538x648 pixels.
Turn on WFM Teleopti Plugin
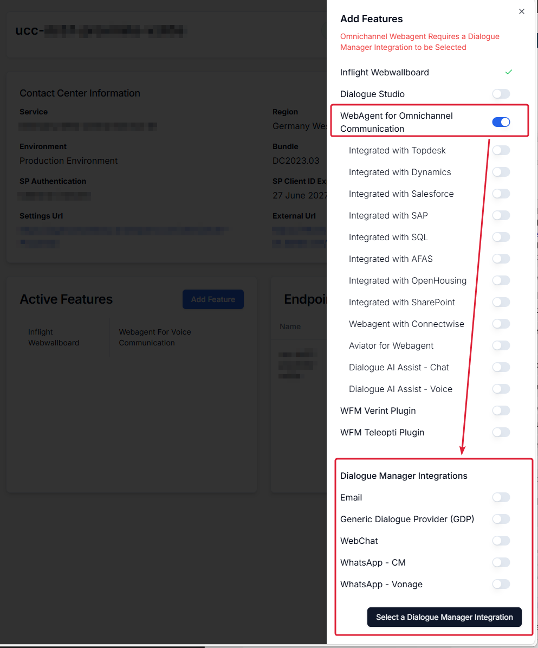501,432
